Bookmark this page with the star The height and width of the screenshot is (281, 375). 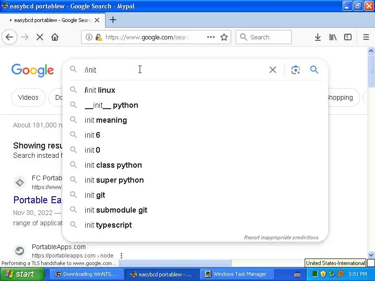(x=224, y=37)
